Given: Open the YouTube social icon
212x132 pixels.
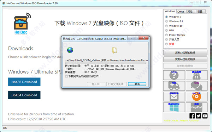Looking at the screenshot, I should [x=205, y=116].
